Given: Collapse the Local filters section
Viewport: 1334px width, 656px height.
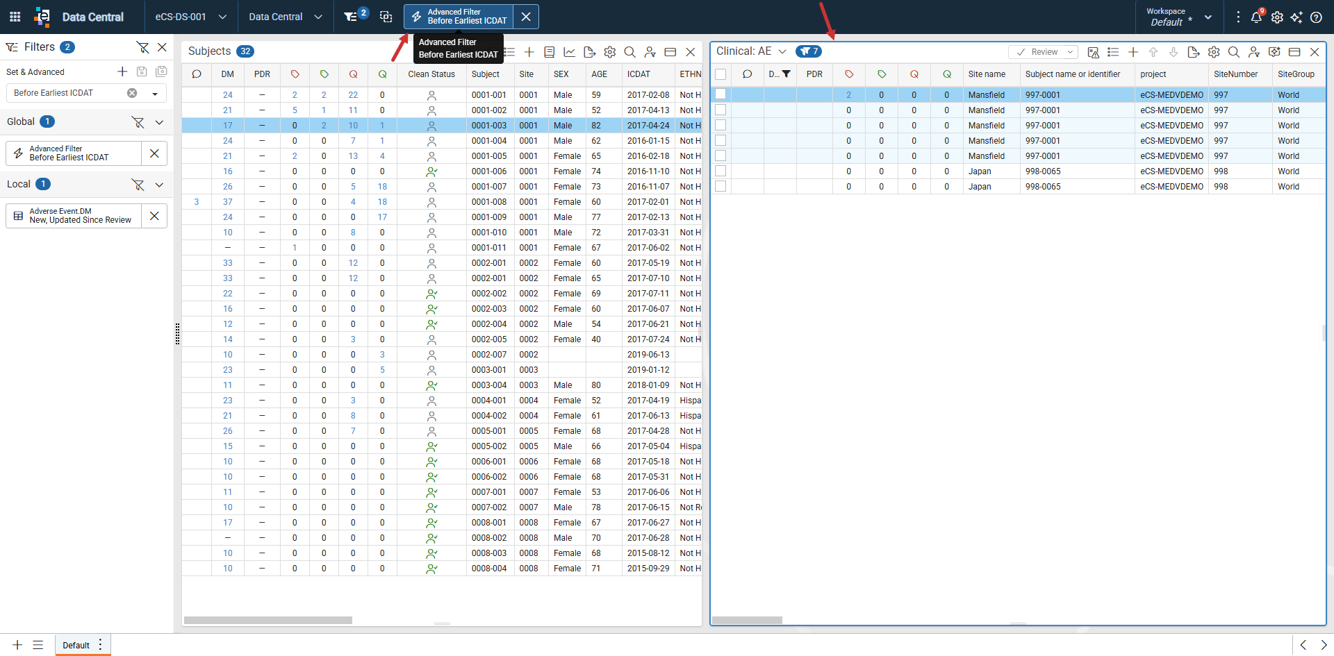Looking at the screenshot, I should point(159,185).
